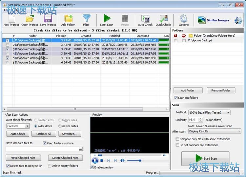Click the Remove Folder button
Image resolution: width=246 pixels, height=177 pixels.
click(x=220, y=90)
